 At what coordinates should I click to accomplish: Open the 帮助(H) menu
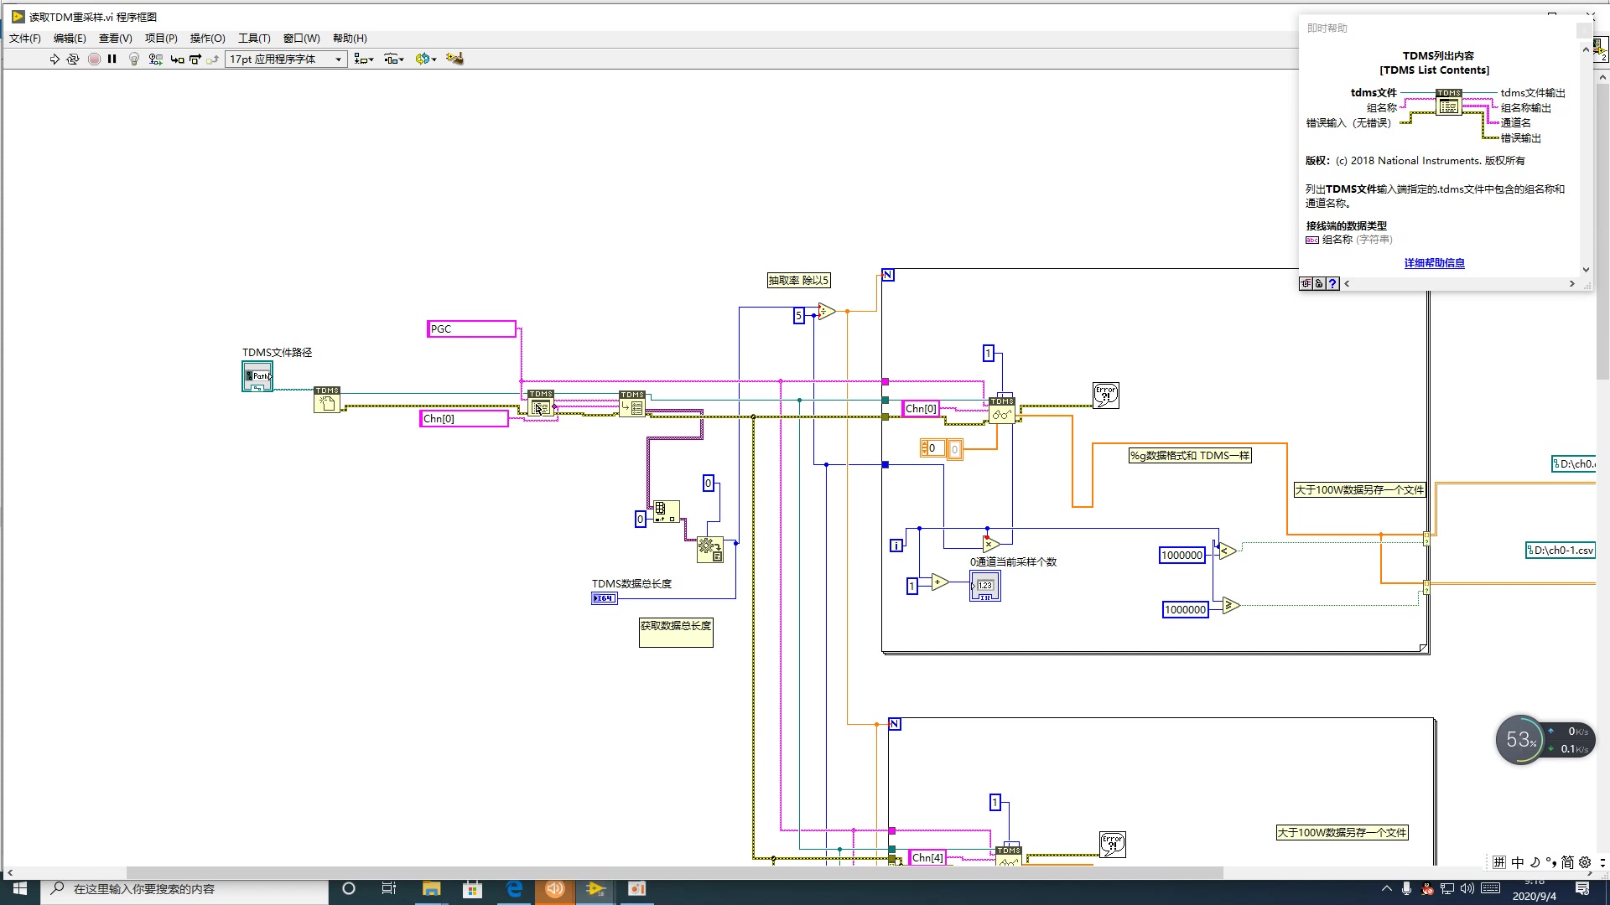[350, 38]
